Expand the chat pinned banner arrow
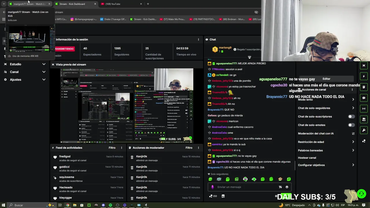Screen dimensions: 370x208 coord(249,57)
